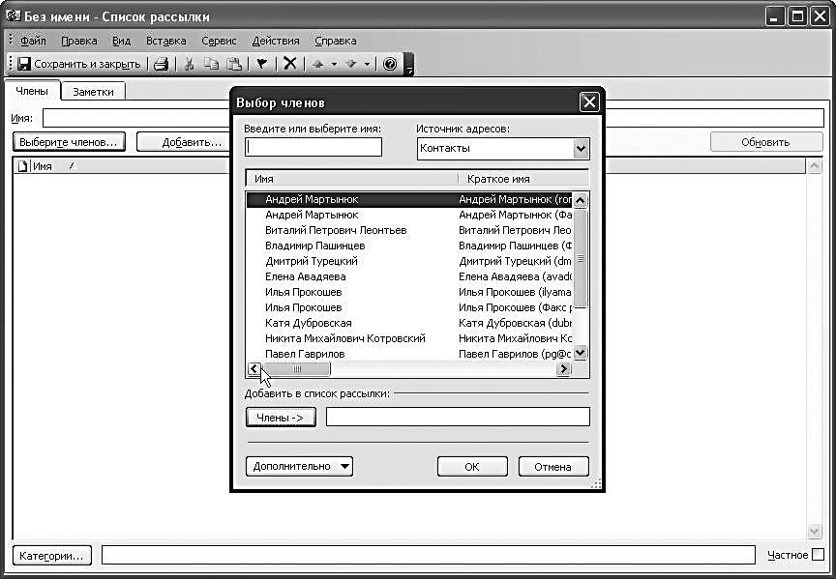
Task: Switch to the Заметки tab
Action: click(x=94, y=92)
